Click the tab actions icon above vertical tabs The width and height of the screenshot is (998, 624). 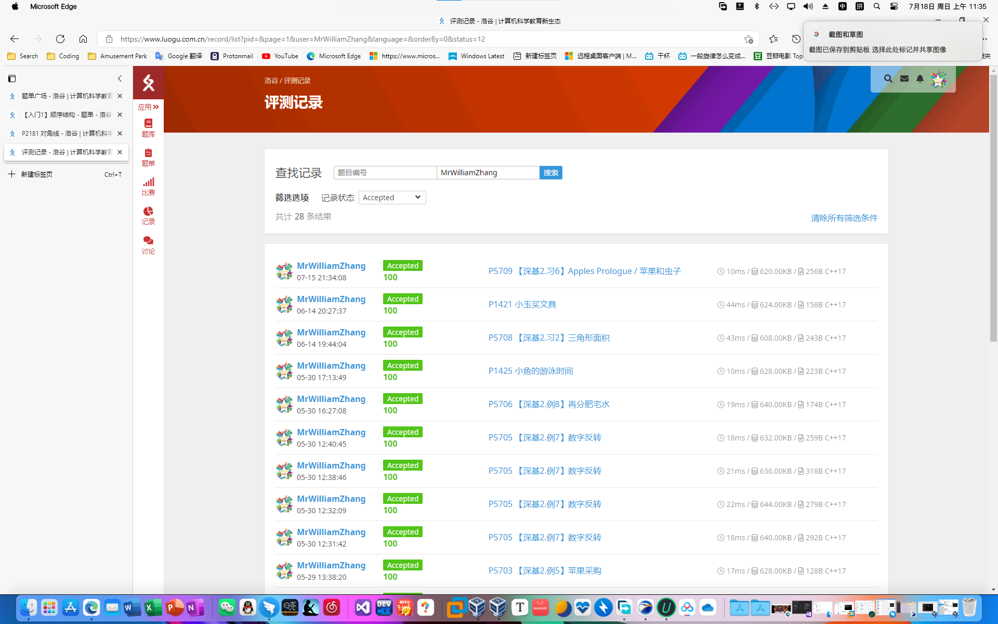(12, 79)
